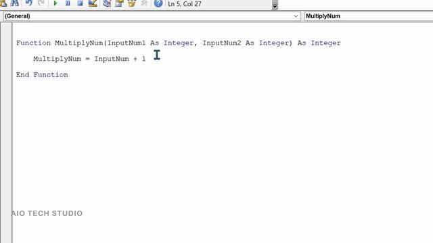433x243 pixels.
Task: Click the Ln 5, Col 27 position indicator
Action: point(185,4)
